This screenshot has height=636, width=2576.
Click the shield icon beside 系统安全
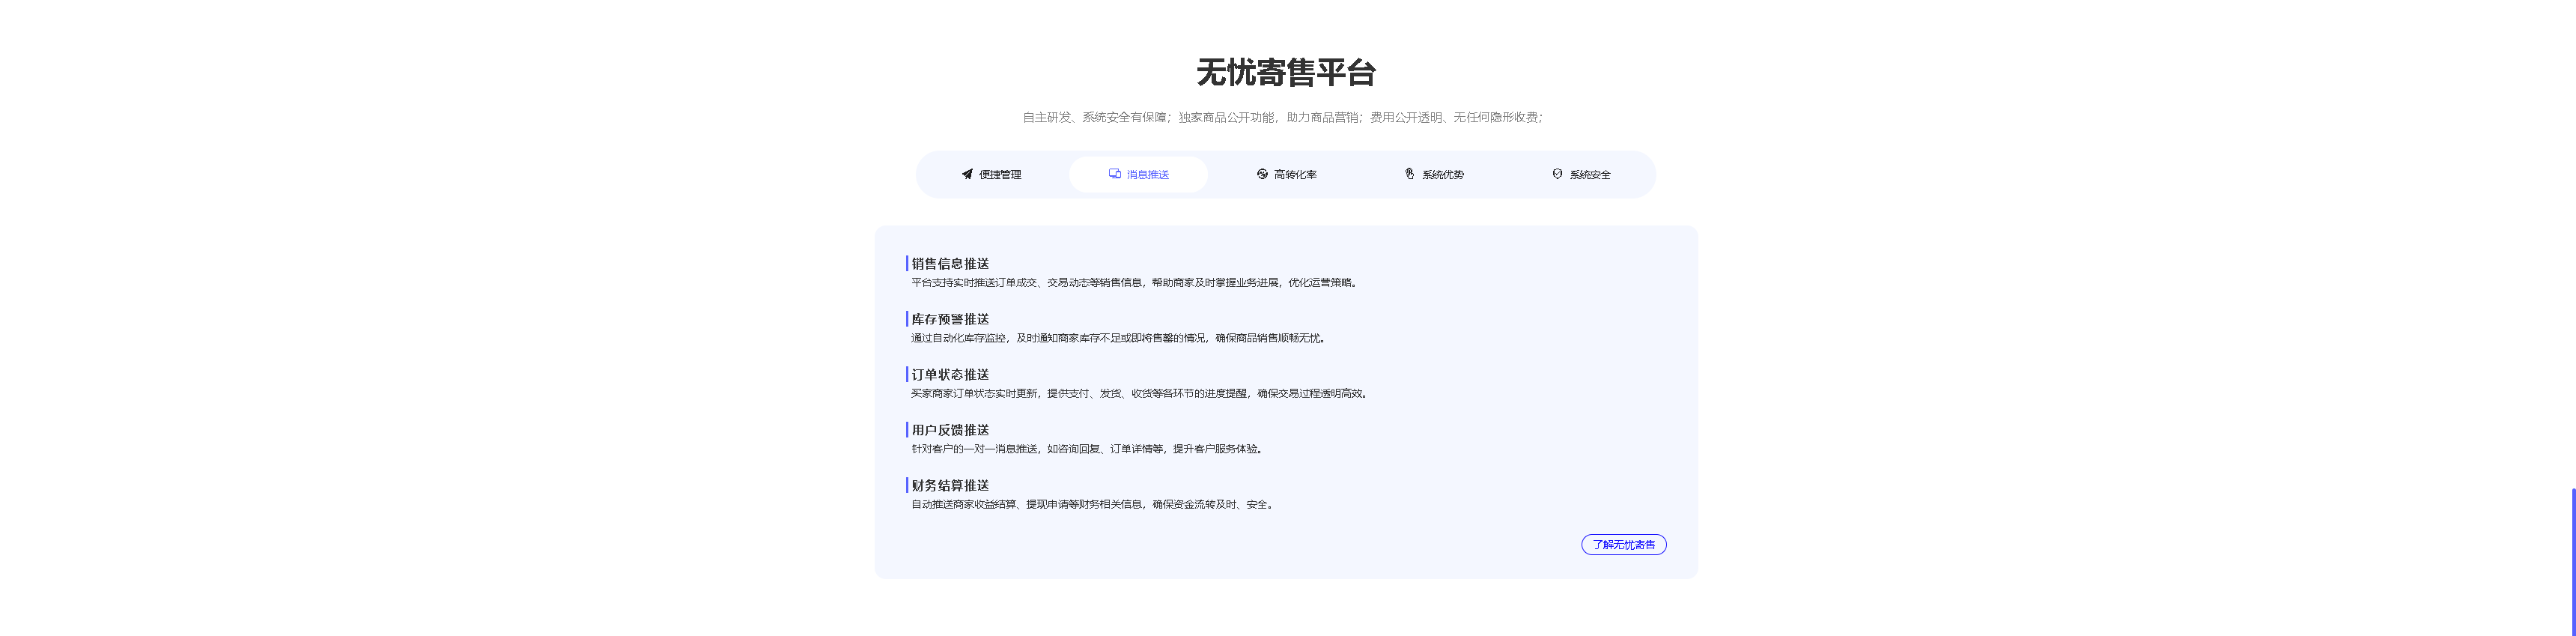click(1557, 174)
